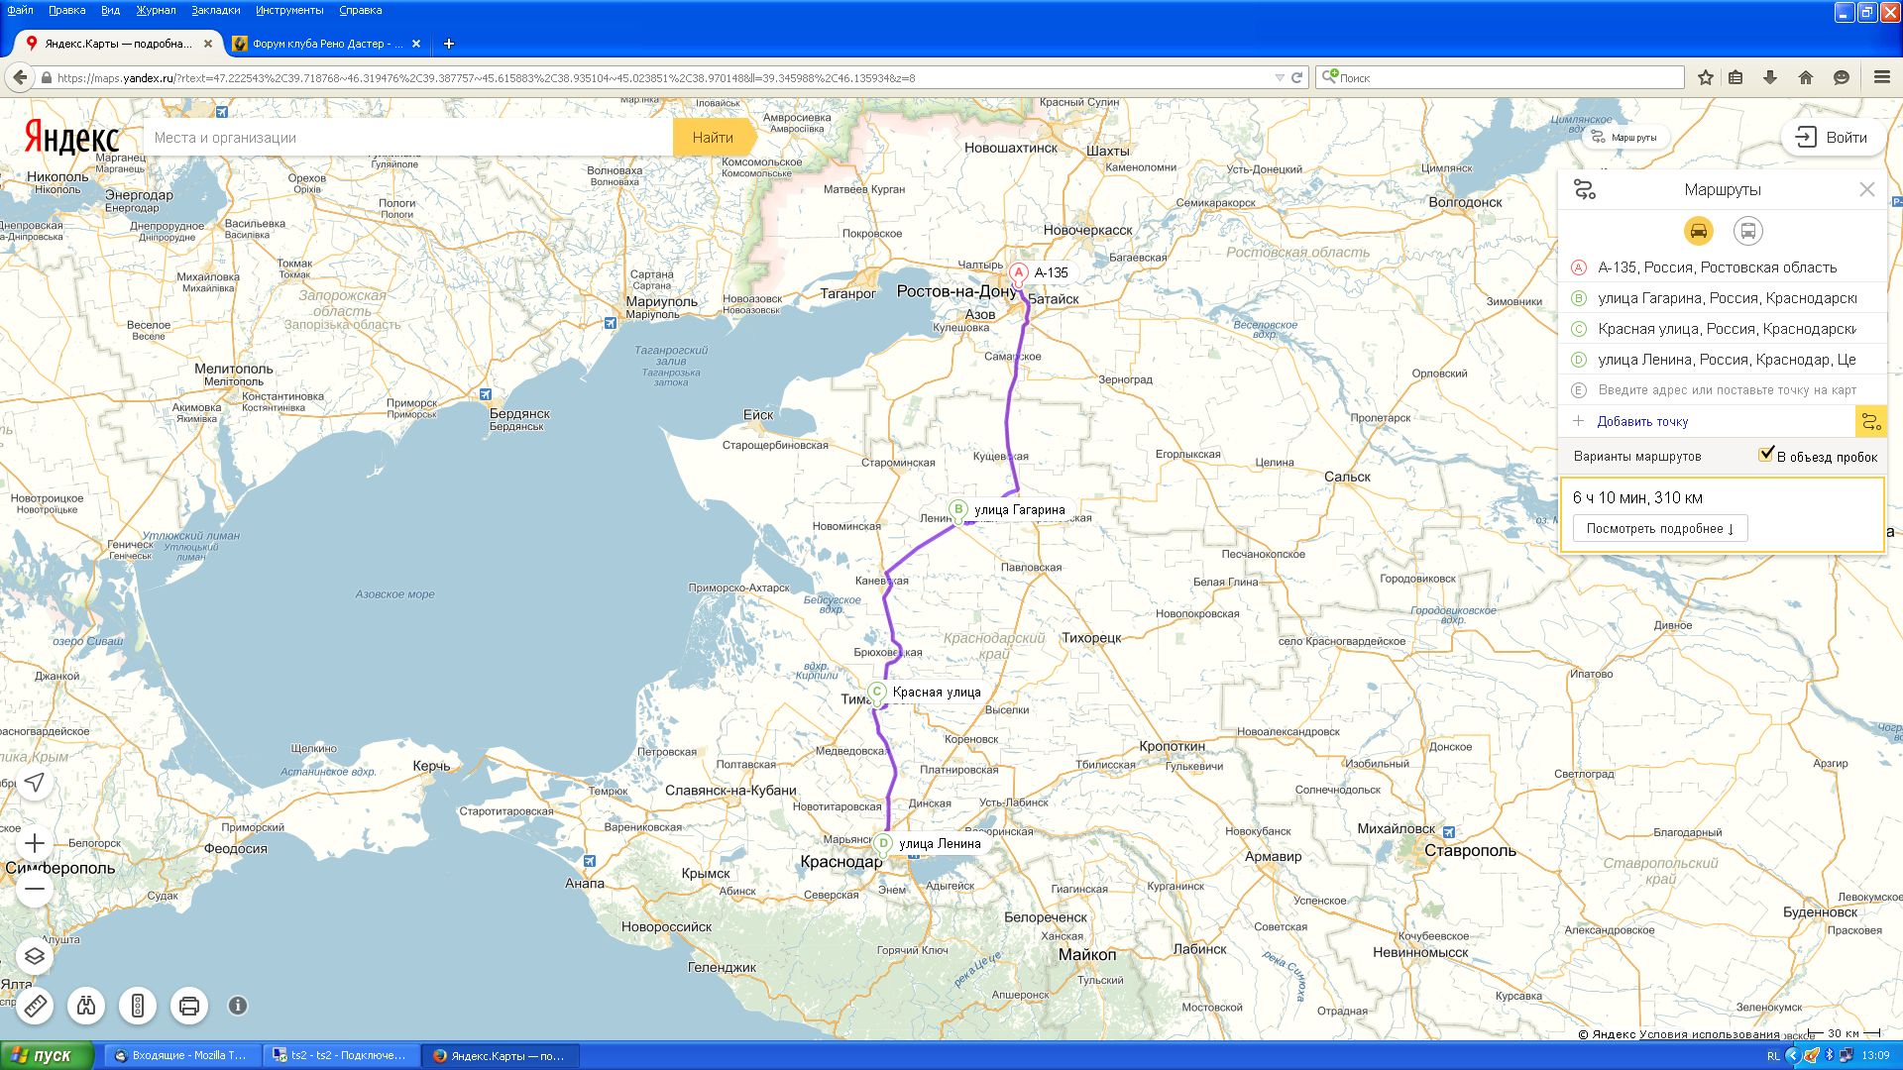Image resolution: width=1903 pixels, height=1070 pixels.
Task: Zoom in with the plus button
Action: point(35,843)
